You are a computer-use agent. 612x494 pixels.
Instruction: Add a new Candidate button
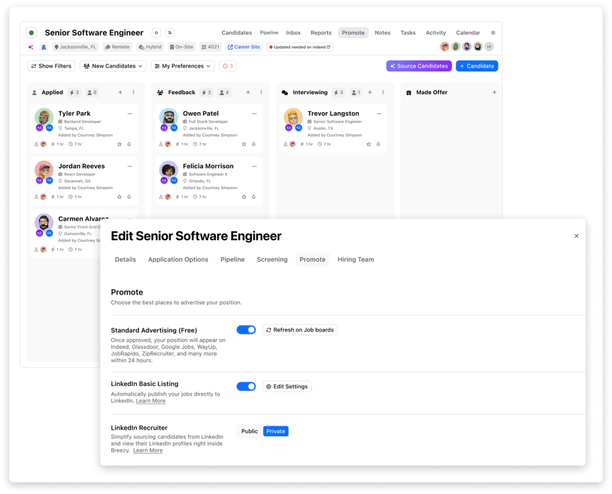(x=477, y=66)
